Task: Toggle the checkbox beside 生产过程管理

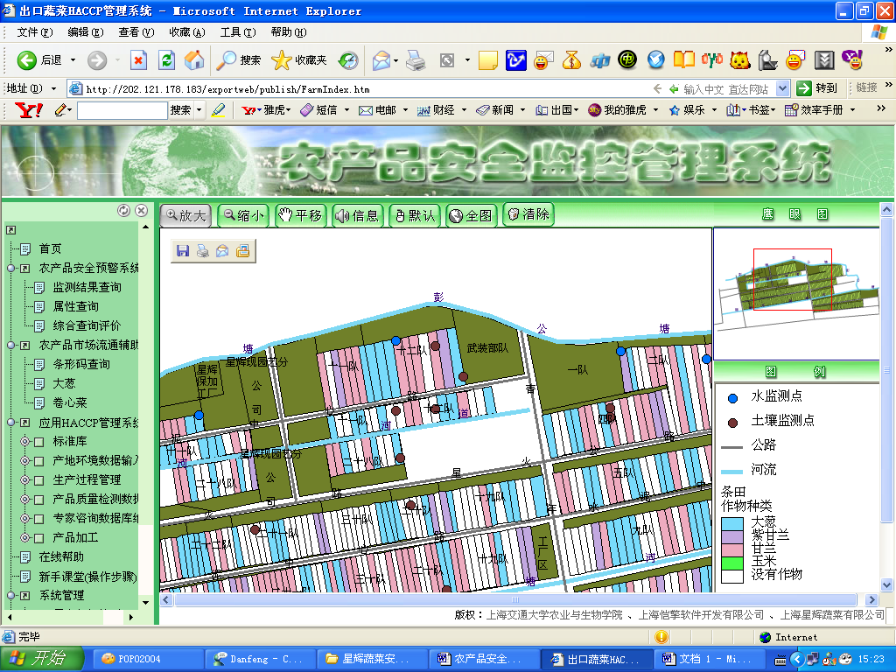Action: [x=38, y=479]
